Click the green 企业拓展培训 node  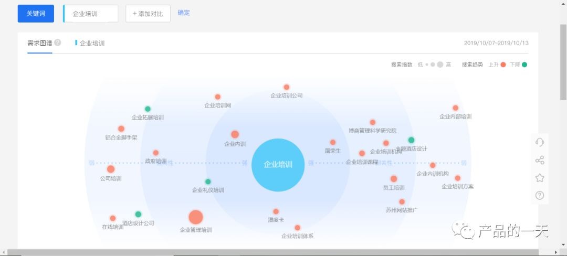pyautogui.click(x=148, y=109)
